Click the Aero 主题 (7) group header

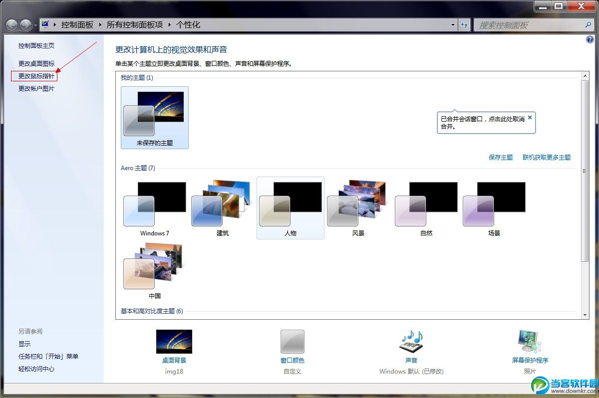point(138,168)
